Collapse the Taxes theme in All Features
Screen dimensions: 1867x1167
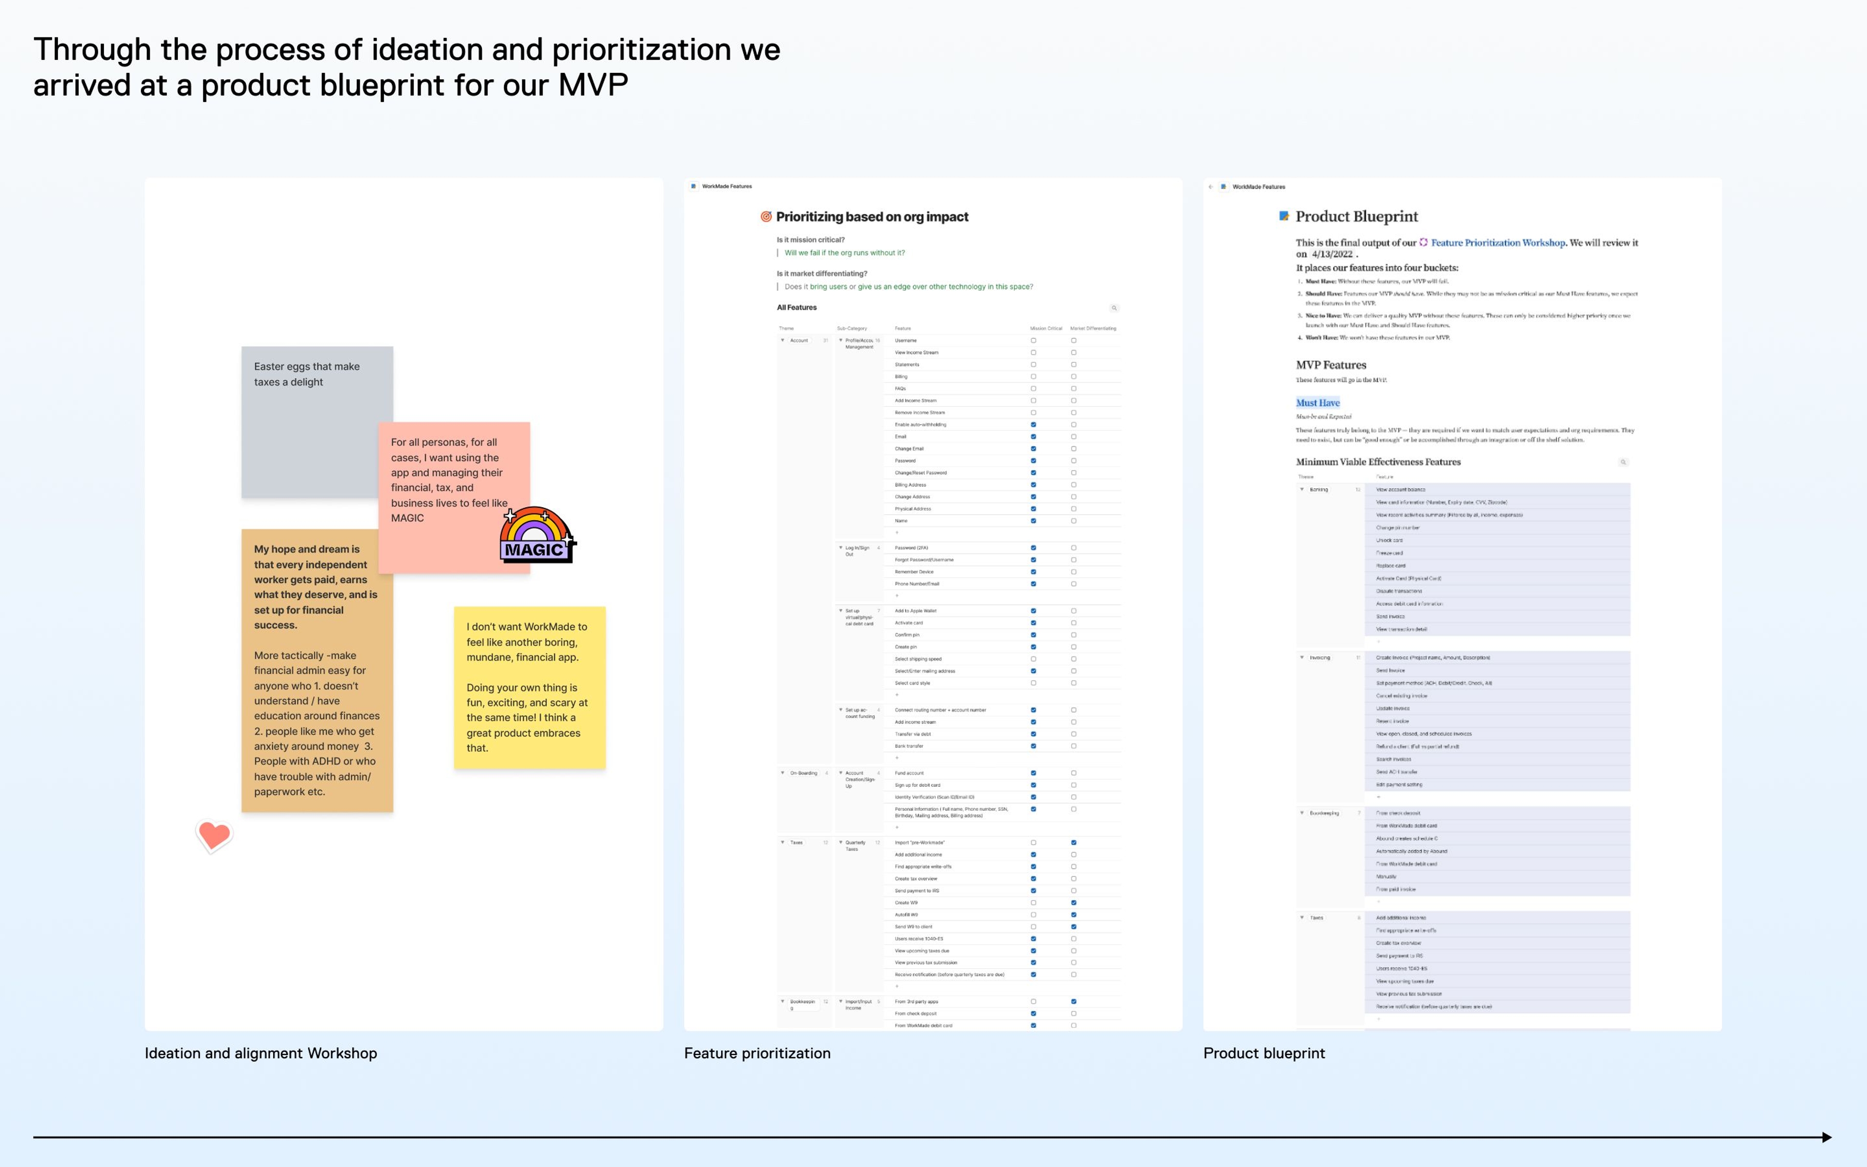click(x=782, y=843)
